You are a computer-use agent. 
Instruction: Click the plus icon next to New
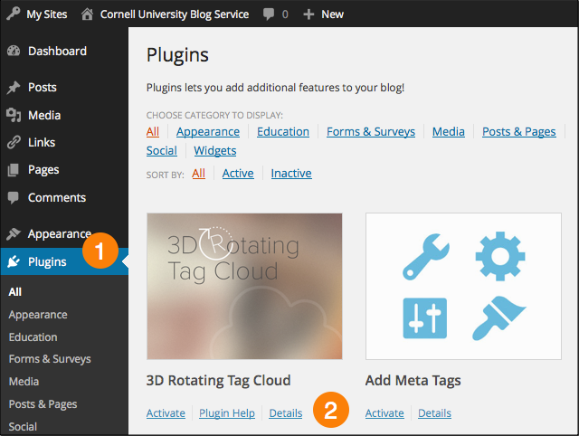click(308, 14)
